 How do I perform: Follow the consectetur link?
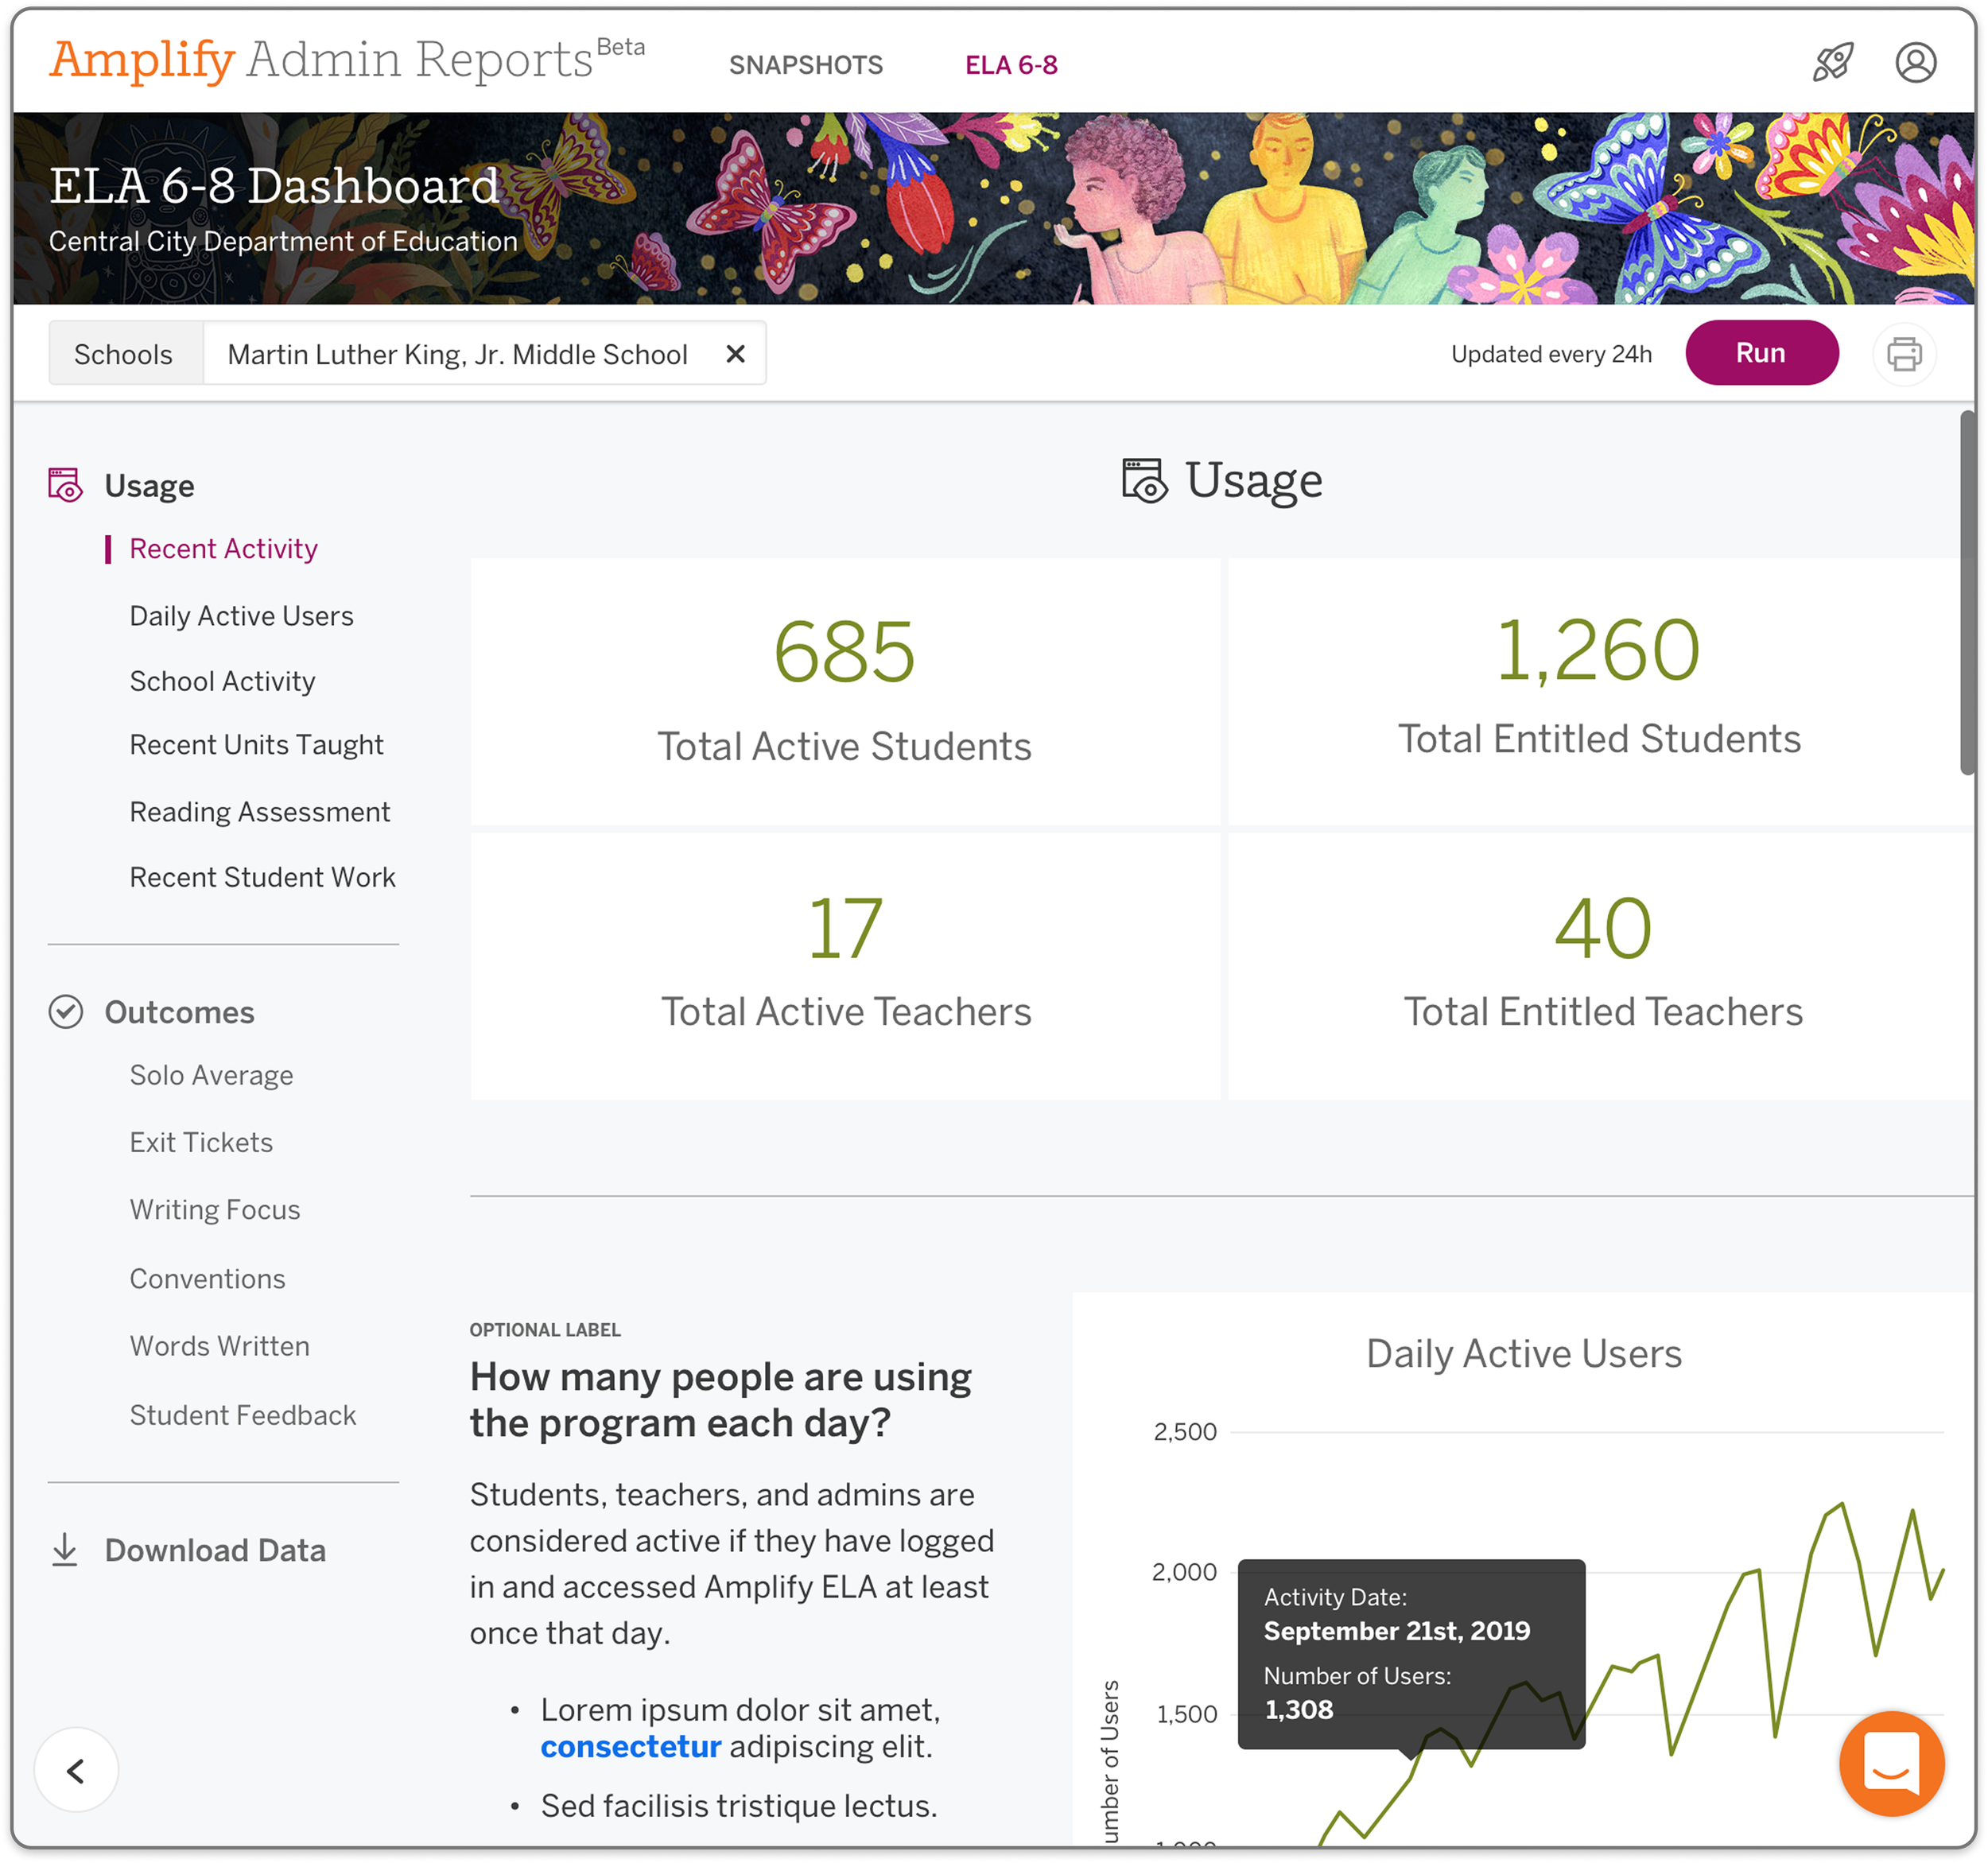pos(631,1746)
